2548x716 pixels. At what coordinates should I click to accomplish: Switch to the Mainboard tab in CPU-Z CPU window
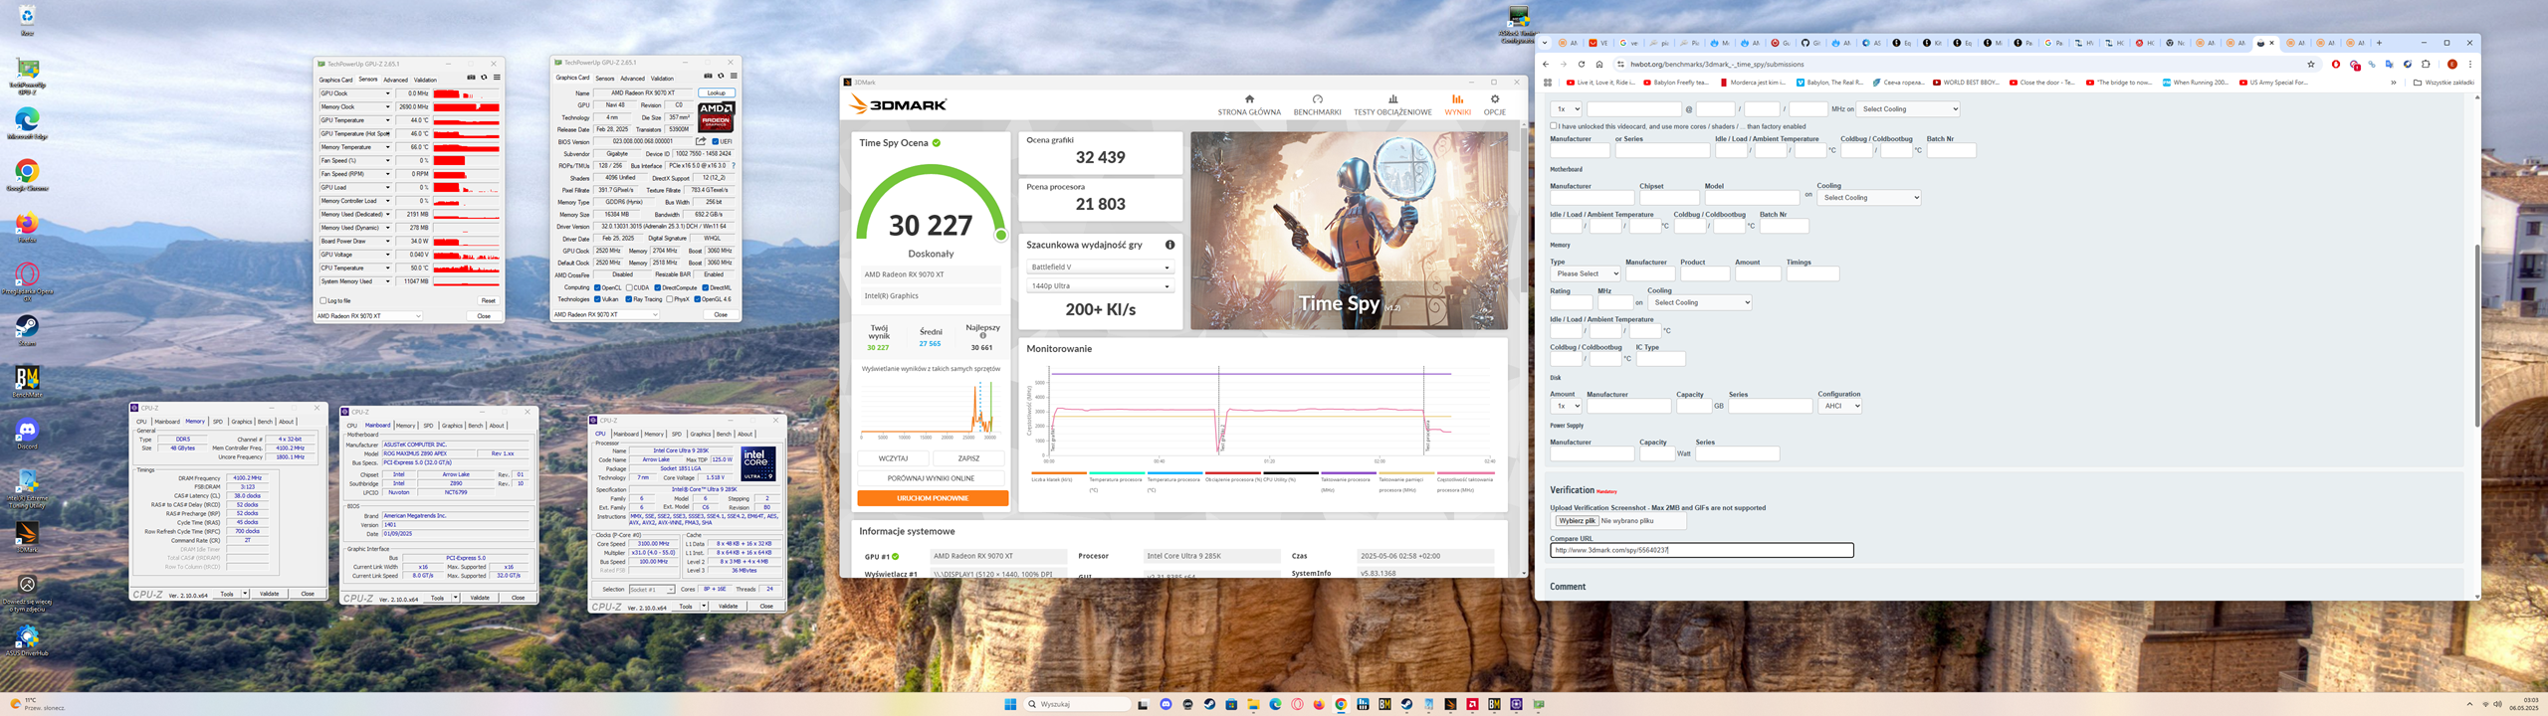[626, 434]
